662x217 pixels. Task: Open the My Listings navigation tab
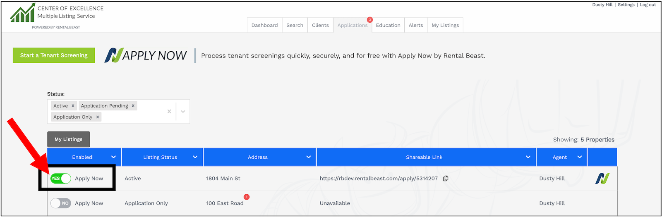coord(445,25)
